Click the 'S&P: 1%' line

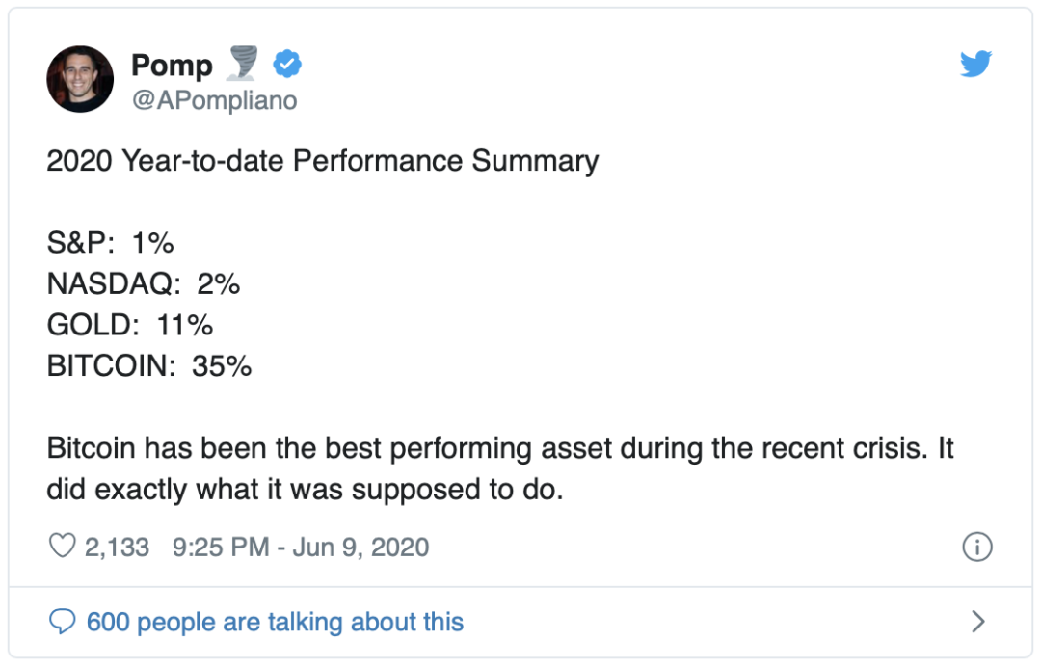click(110, 242)
